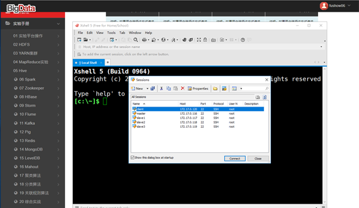Click the Connect button
359x208 pixels.
click(x=234, y=159)
